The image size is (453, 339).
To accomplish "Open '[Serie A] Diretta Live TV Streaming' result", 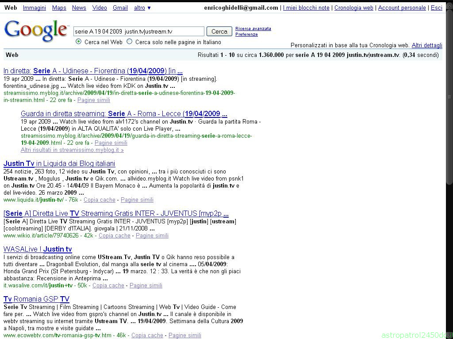I will (x=116, y=213).
